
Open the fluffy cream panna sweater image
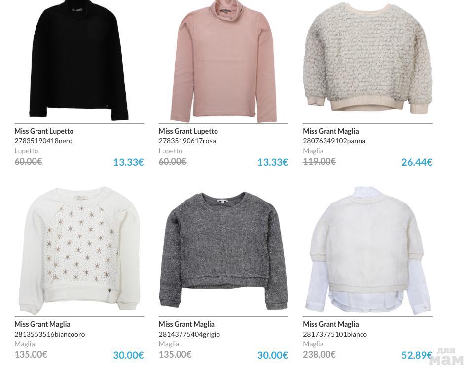click(x=367, y=59)
